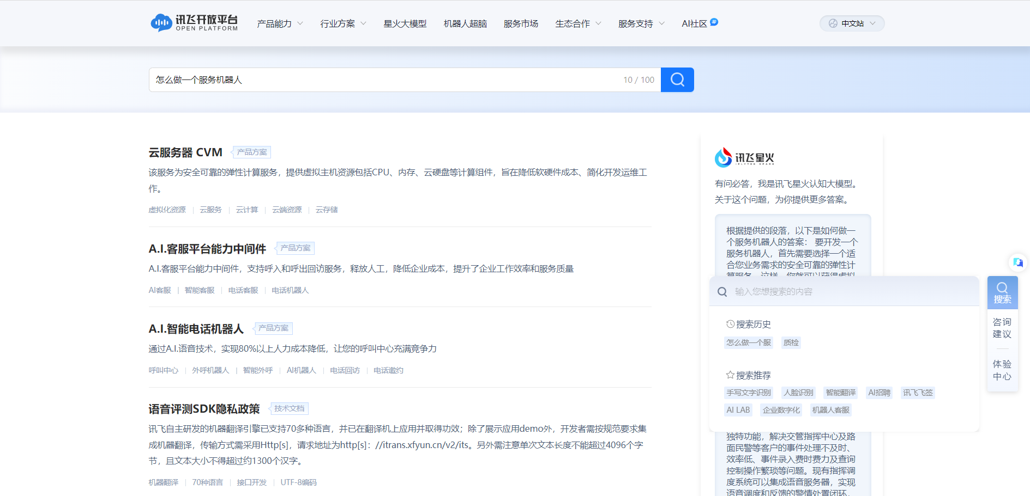This screenshot has height=496, width=1030.
Task: Click the popup search input 输入您想搜索的内容
Action: (845, 292)
